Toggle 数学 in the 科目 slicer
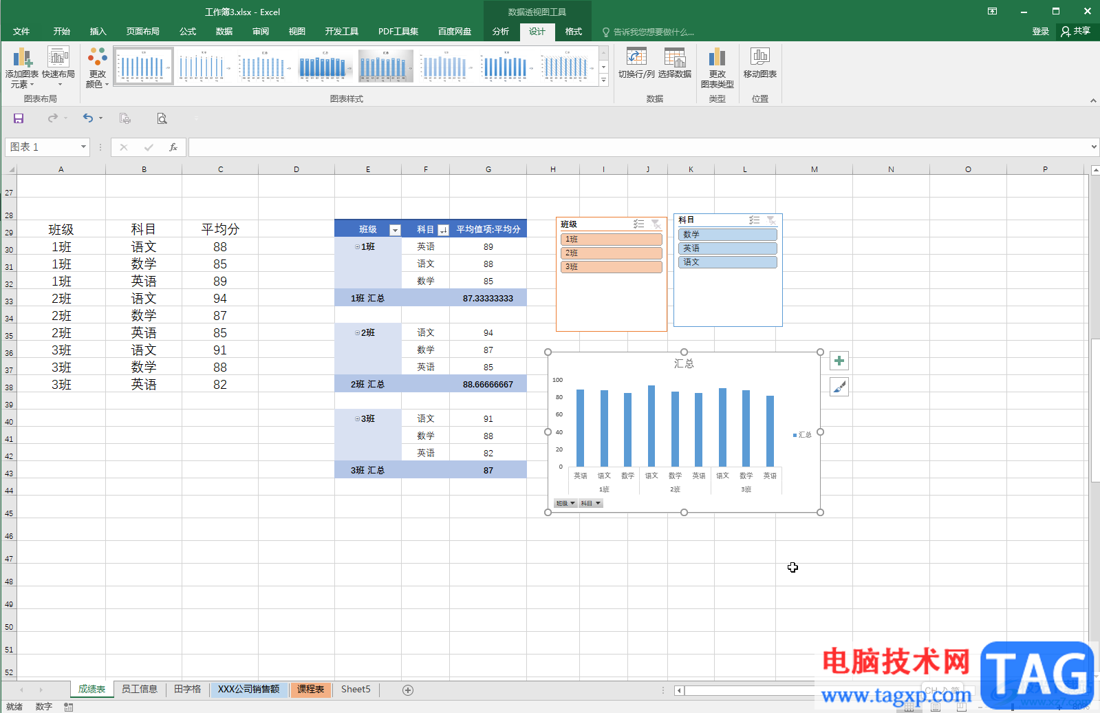The width and height of the screenshot is (1100, 713). click(728, 235)
